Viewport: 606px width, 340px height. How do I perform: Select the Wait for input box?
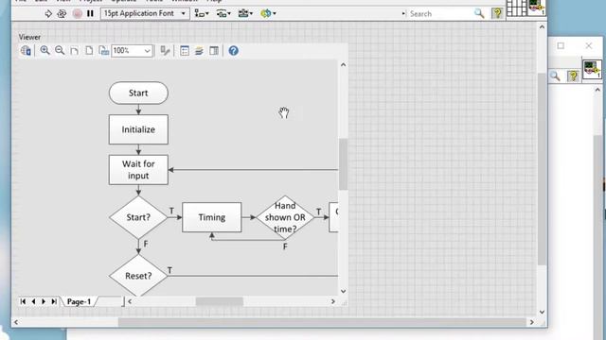138,170
